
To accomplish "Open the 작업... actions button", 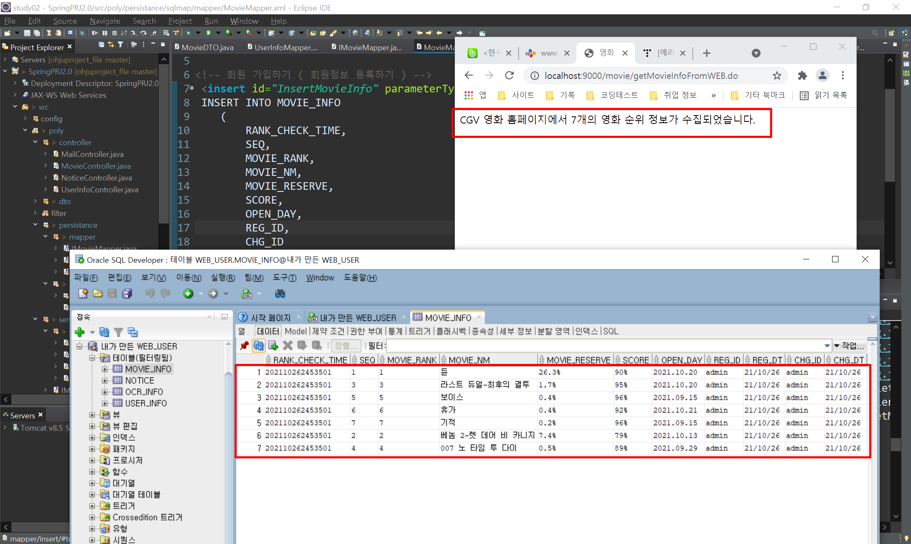I will (850, 346).
